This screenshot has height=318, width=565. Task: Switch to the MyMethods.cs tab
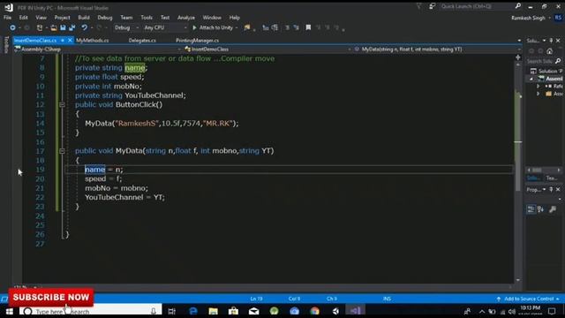click(x=92, y=41)
